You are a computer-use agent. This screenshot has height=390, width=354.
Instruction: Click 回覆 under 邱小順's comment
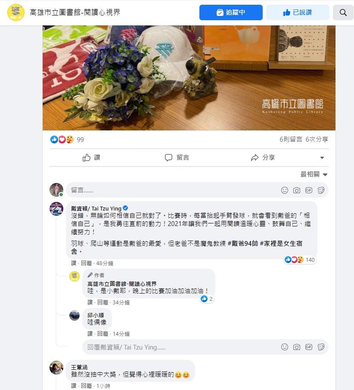[x=102, y=334]
